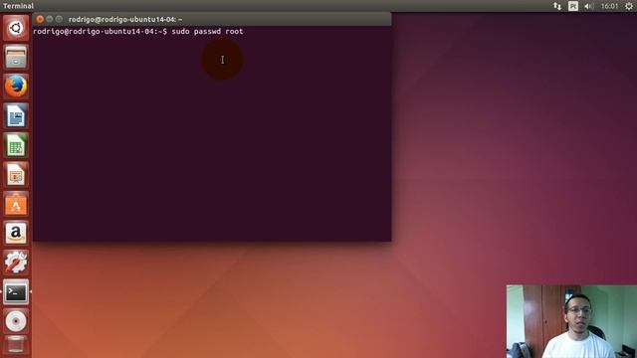Maximize the terminal window
637x358 pixels.
click(x=60, y=19)
